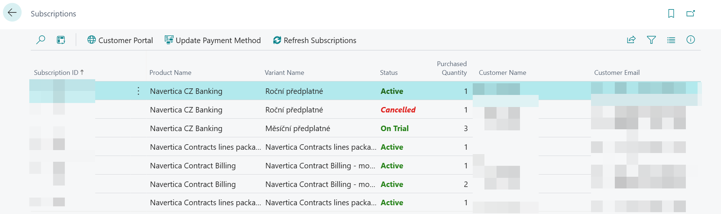The width and height of the screenshot is (721, 214).
Task: Open the search magnifier
Action: click(40, 40)
